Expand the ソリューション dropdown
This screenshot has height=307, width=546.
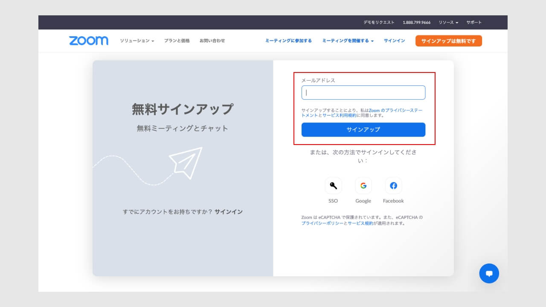(137, 41)
